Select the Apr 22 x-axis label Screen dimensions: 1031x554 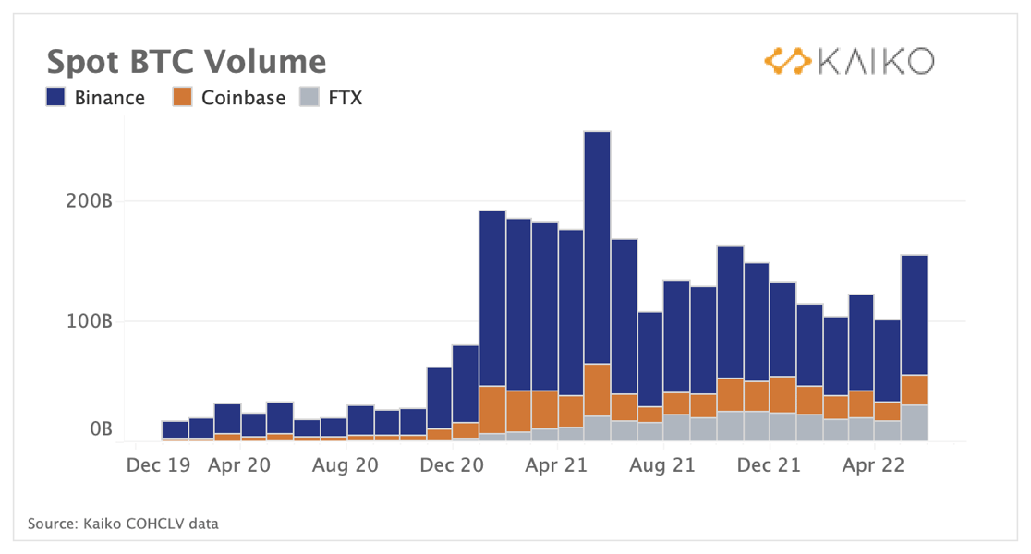click(873, 465)
